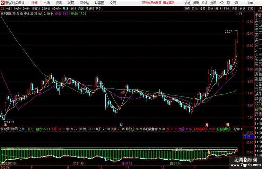The height and width of the screenshot is (169, 262).
Task: Open the 版面 menu
Action: coord(196,3)
